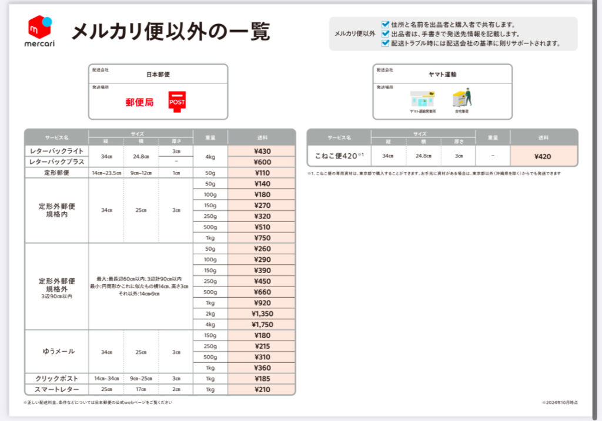Click the ¥320 price cell
Viewport: 602px width, 421px height.
click(262, 216)
